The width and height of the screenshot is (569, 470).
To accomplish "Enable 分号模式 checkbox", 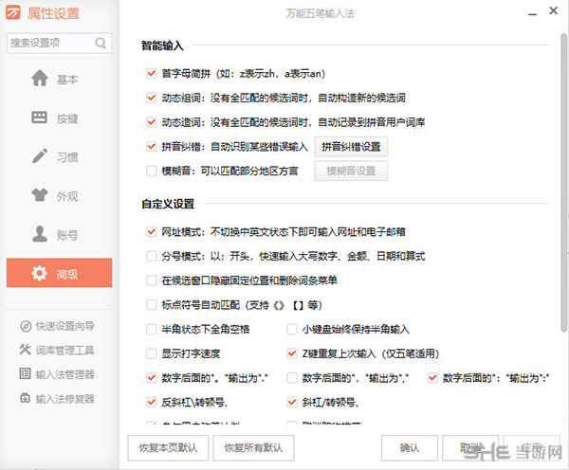I will click(x=152, y=256).
